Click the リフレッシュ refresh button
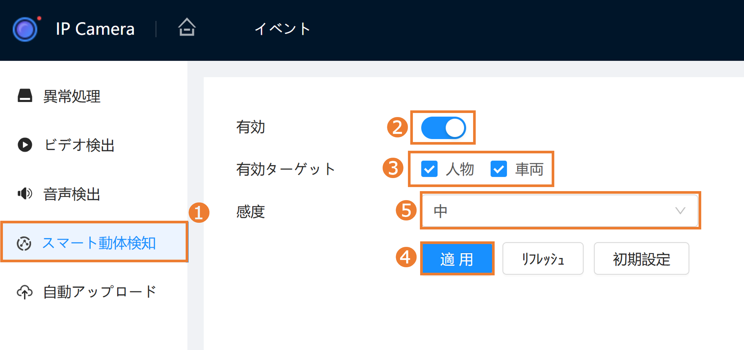 pyautogui.click(x=543, y=259)
